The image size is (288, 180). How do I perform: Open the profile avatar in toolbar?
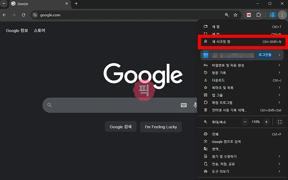coord(273,15)
